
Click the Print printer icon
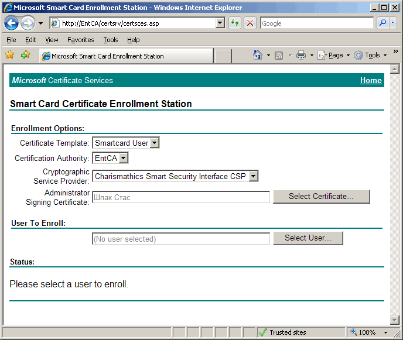pyautogui.click(x=301, y=55)
